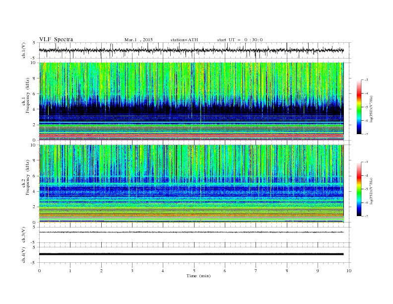Click the "-7" label on upper color bar
The width and height of the screenshot is (393, 304).
click(x=366, y=134)
